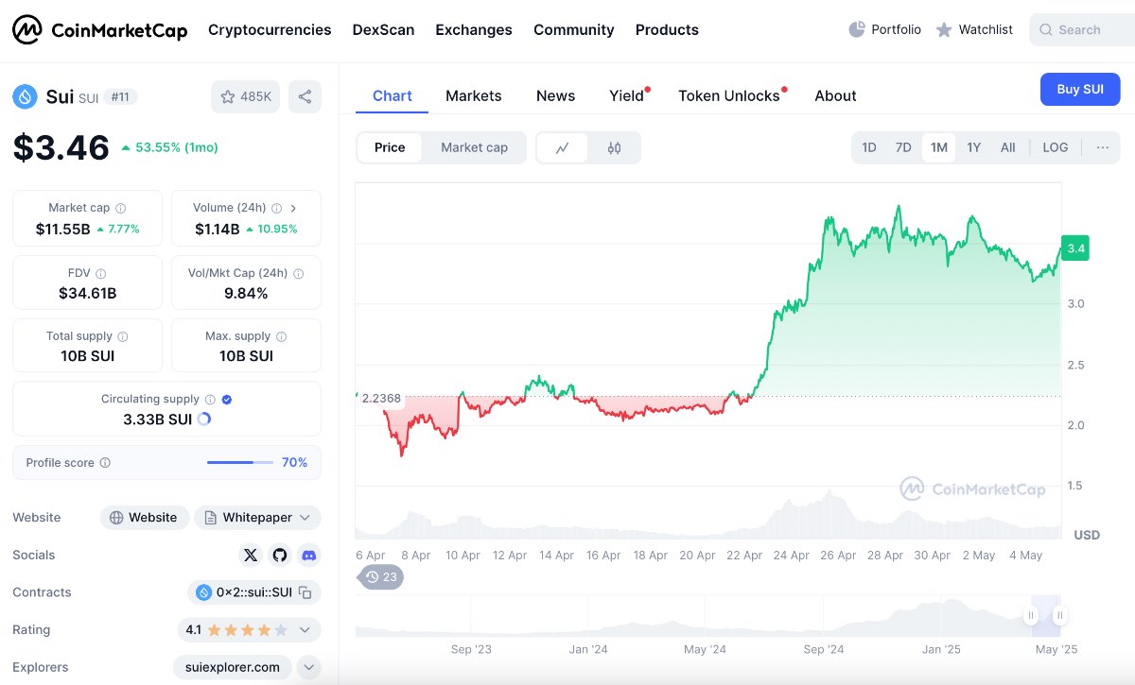Open the chart more options (…) menu
1135x685 pixels.
(x=1103, y=147)
